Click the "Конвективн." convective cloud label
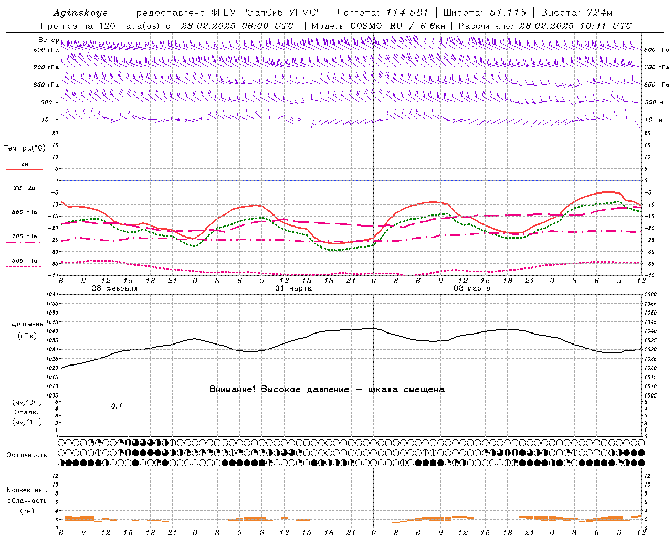This screenshot has width=672, height=537. pos(27,490)
